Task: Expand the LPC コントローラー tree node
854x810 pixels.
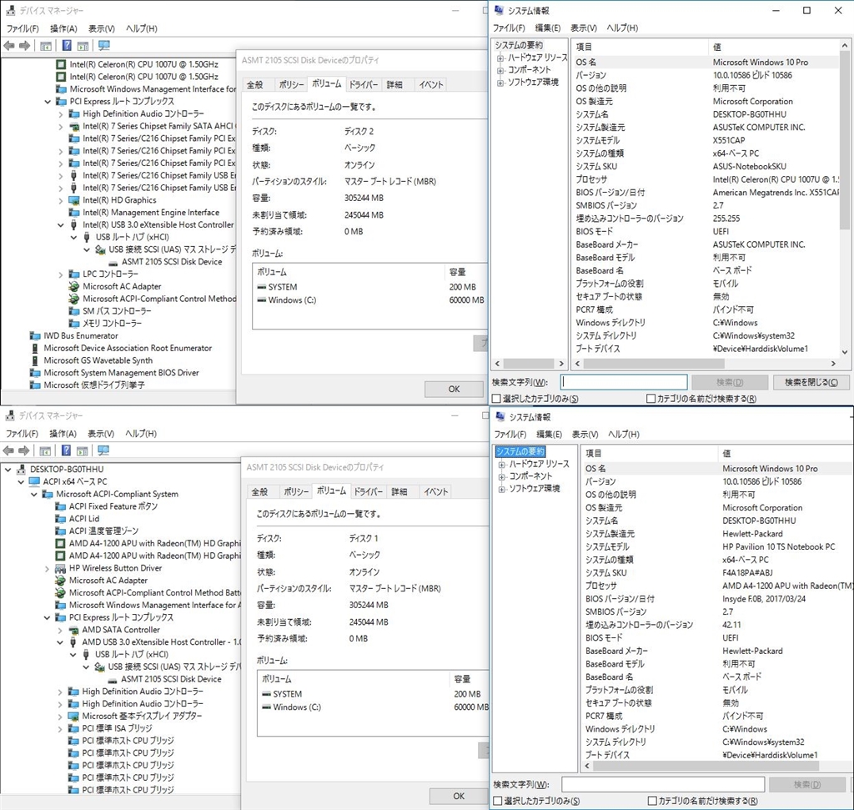Action: 61,274
